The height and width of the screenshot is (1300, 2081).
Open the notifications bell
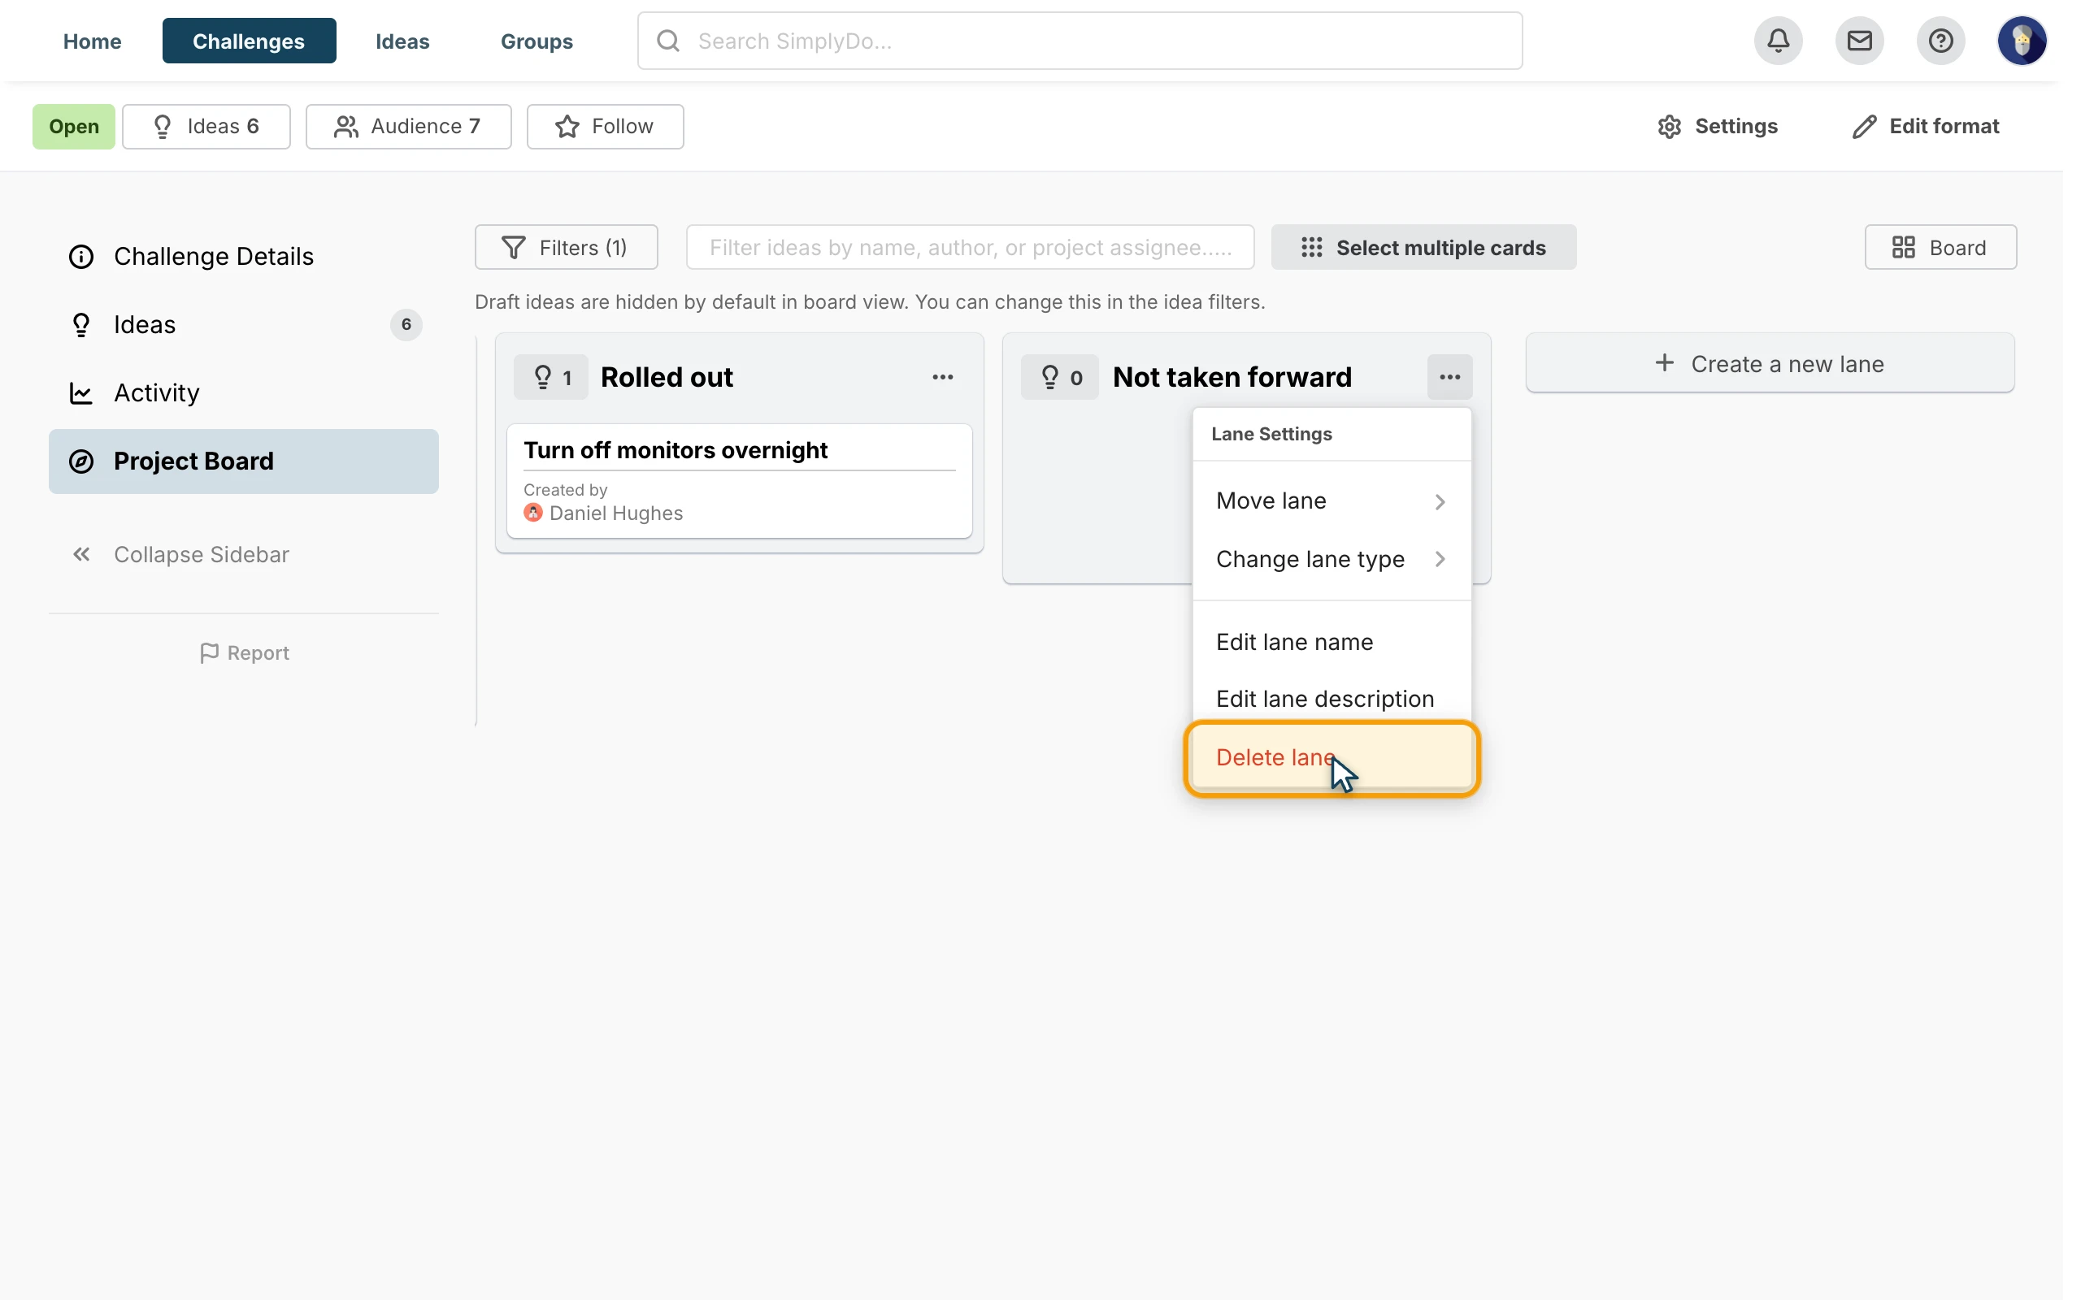pyautogui.click(x=1779, y=41)
